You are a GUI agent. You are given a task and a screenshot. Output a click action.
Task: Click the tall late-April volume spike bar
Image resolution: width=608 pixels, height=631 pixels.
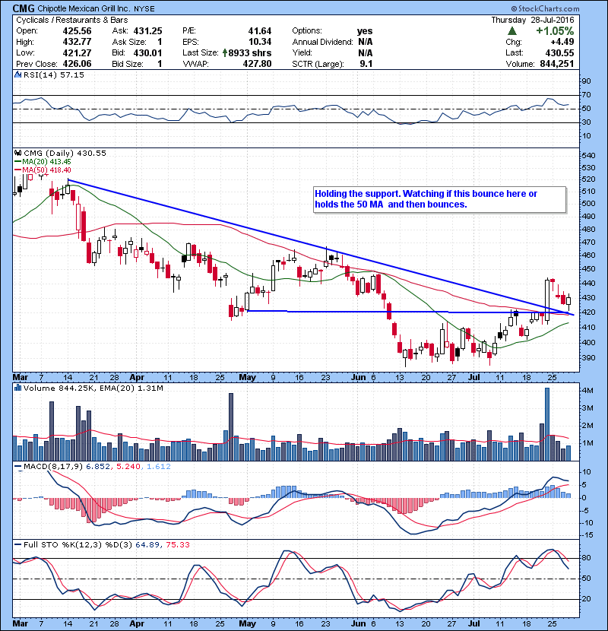pyautogui.click(x=231, y=426)
